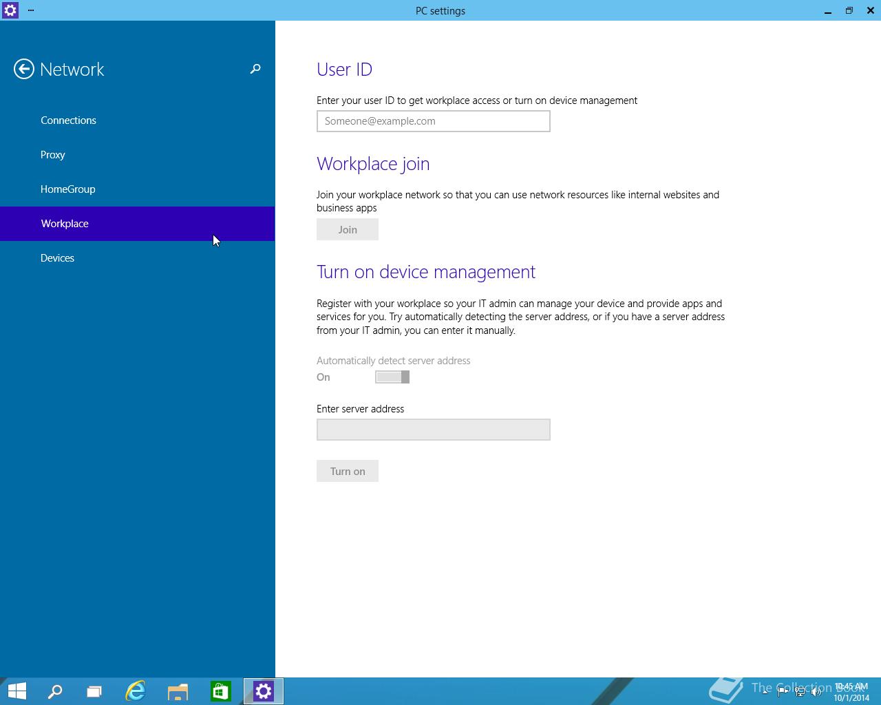Viewport: 881px width, 705px height.
Task: Open the Proxy settings page
Action: 138,155
